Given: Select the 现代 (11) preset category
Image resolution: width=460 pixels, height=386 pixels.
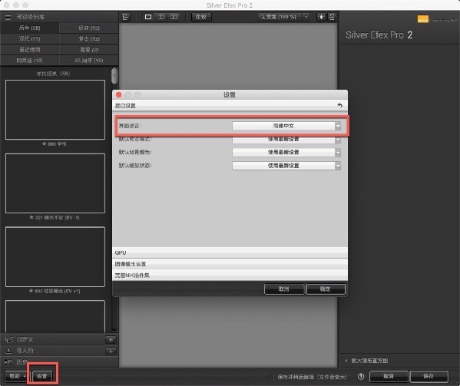Looking at the screenshot, I should click(x=30, y=38).
